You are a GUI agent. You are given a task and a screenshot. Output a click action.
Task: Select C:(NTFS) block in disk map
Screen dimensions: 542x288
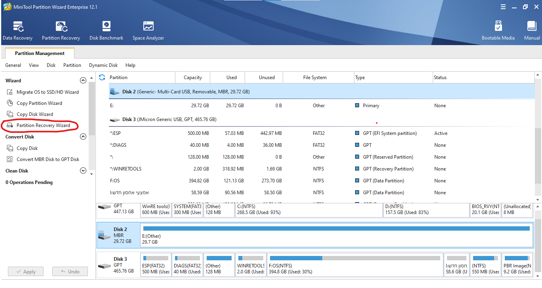coord(309,210)
